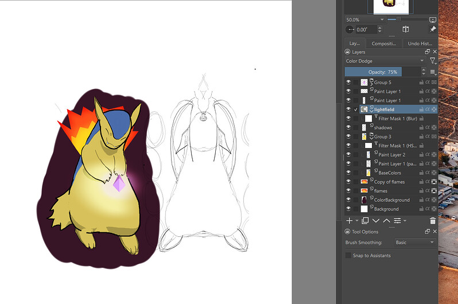Pin the Overview controls with the pushpin
This screenshot has height=304, width=458.
(x=433, y=29)
